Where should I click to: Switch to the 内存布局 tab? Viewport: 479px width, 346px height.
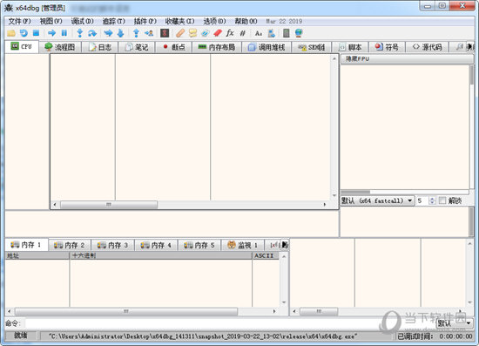217,47
